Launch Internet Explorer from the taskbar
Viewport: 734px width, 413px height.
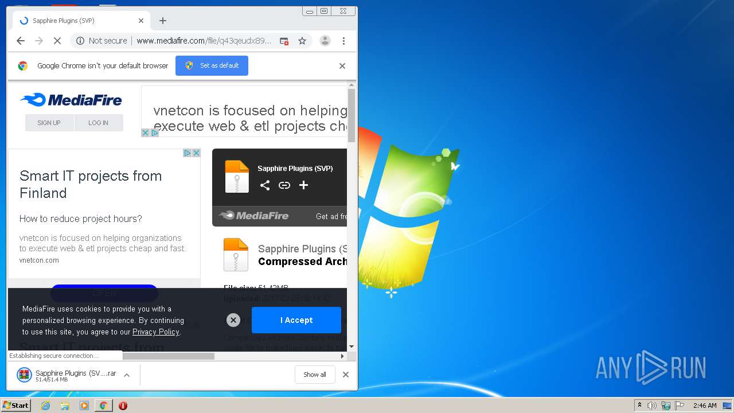[45, 406]
